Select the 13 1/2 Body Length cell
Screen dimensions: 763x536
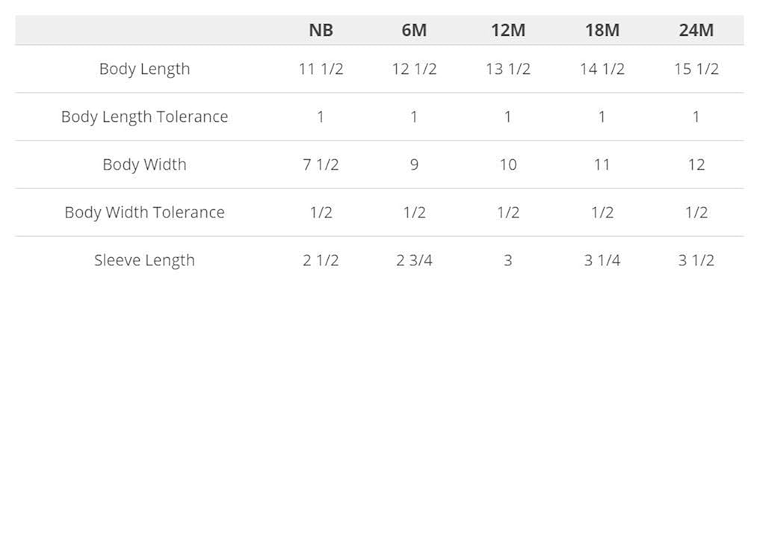(508, 69)
